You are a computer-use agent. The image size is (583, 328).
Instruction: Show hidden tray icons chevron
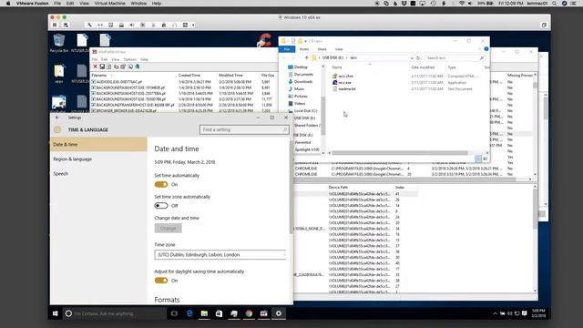495,313
